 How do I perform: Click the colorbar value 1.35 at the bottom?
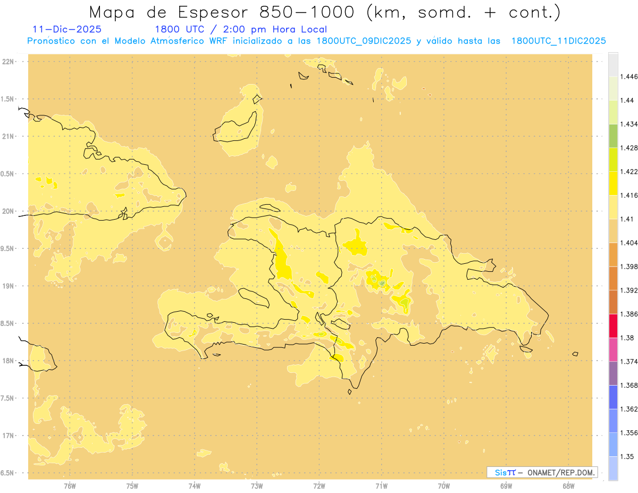pyautogui.click(x=628, y=456)
